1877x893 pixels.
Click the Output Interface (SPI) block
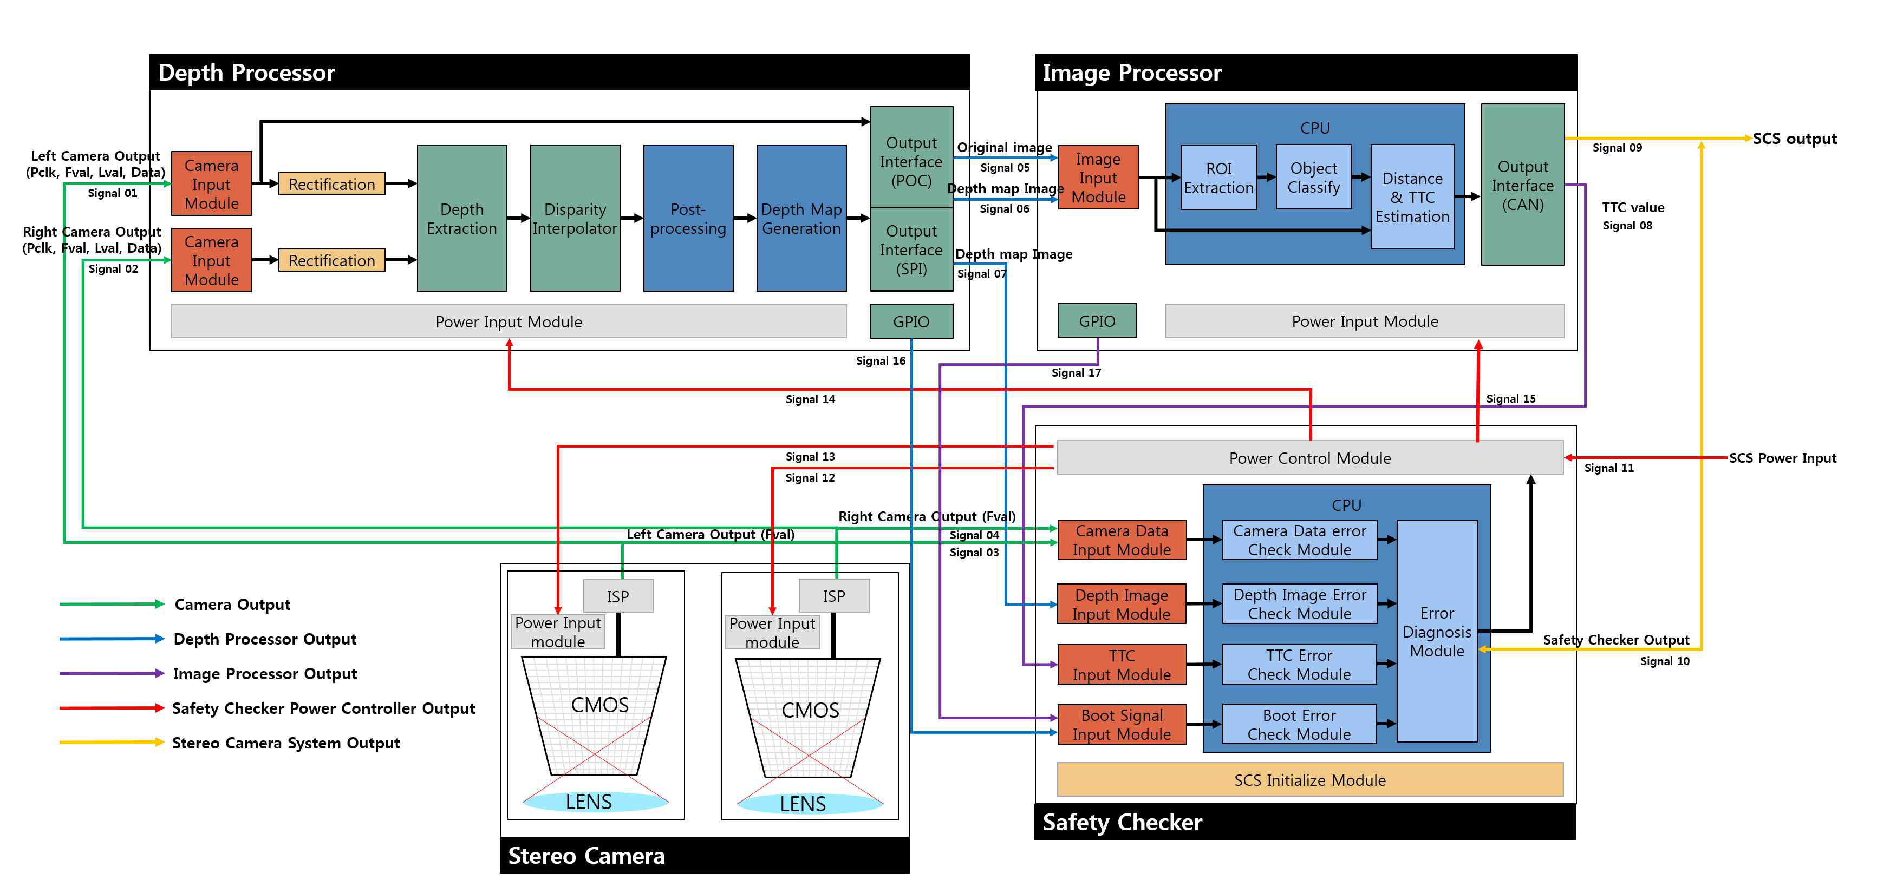(x=911, y=249)
